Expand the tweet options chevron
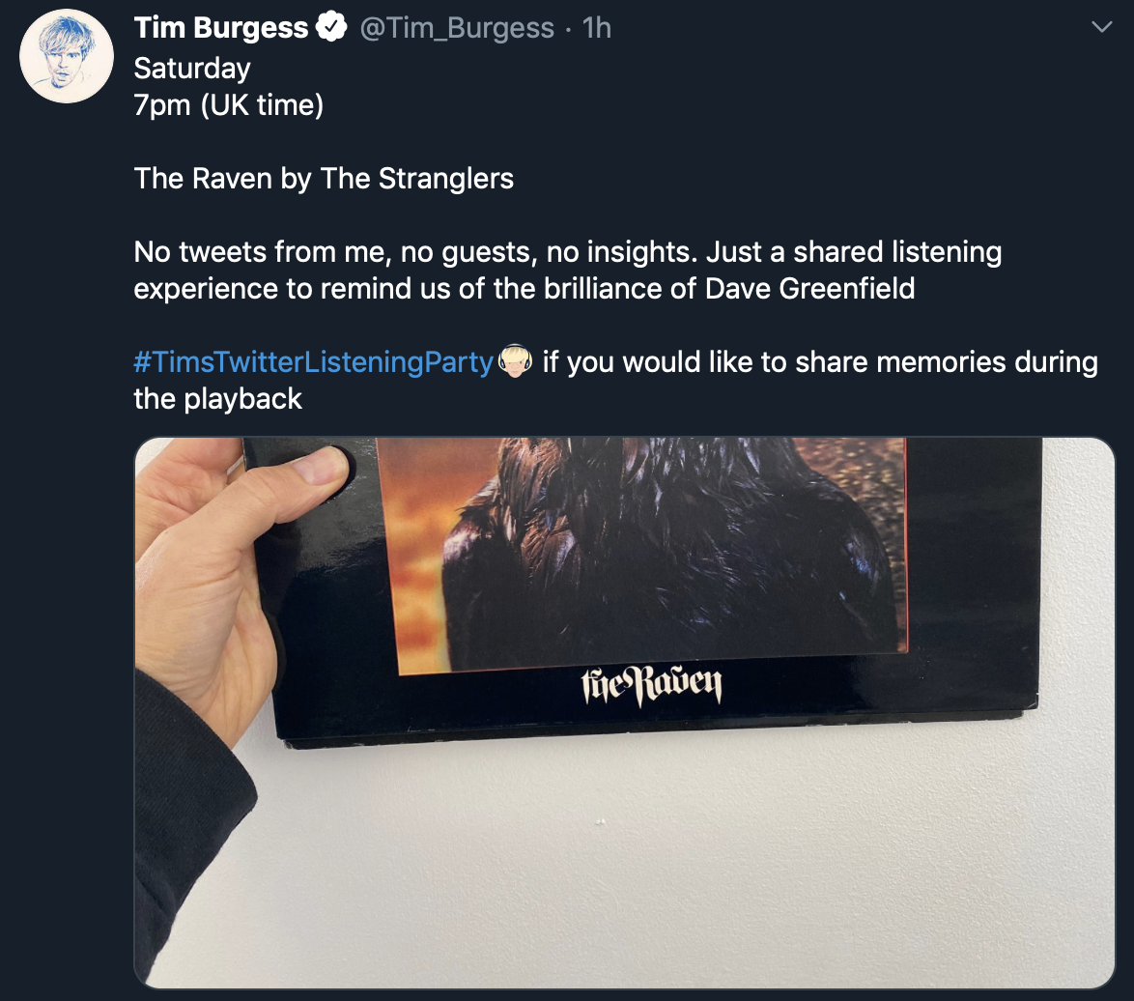The height and width of the screenshot is (1001, 1134). pyautogui.click(x=1101, y=27)
